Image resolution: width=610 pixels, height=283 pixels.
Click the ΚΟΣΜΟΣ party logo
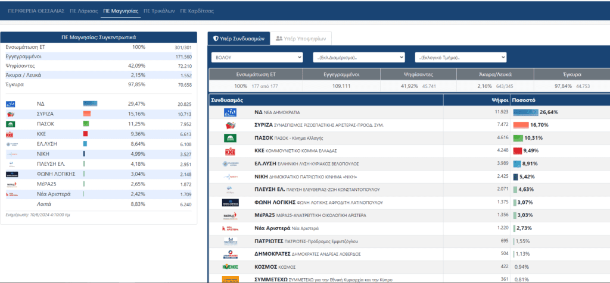pos(231,267)
